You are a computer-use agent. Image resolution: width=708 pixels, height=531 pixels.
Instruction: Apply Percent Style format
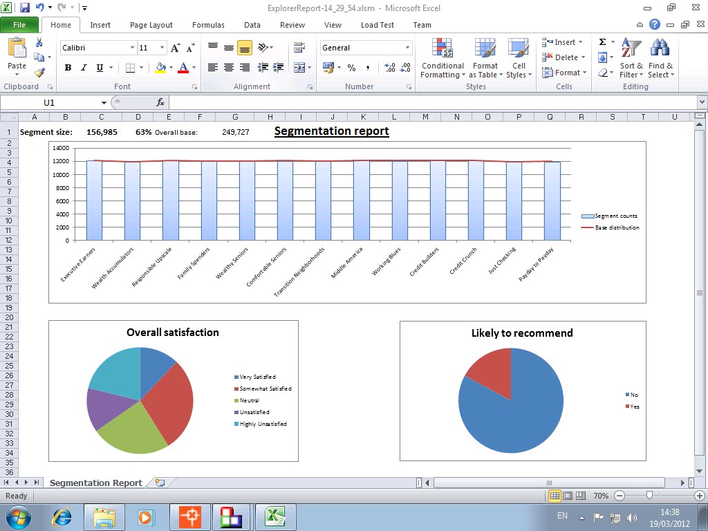coord(351,68)
